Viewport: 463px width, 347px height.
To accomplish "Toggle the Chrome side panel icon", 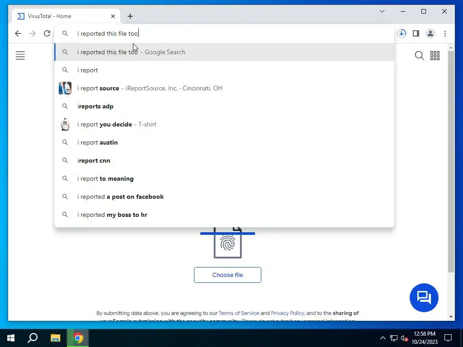I will pos(416,33).
